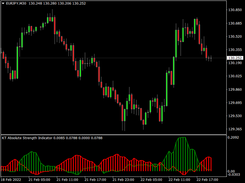Image resolution: width=245 pixels, height=183 pixels.
Task: Click the 130.520 price axis label
Action: (235, 37)
